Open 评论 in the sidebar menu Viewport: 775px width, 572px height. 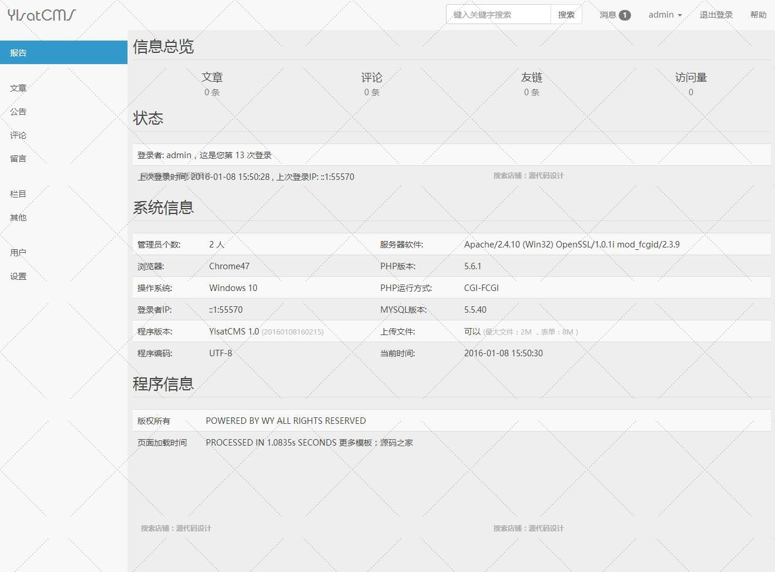(18, 135)
